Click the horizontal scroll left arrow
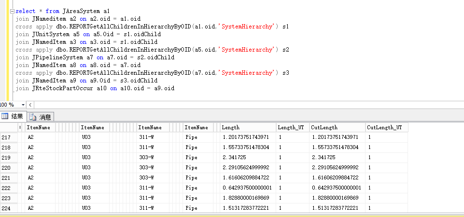This screenshot has height=217, width=464. tap(30, 105)
